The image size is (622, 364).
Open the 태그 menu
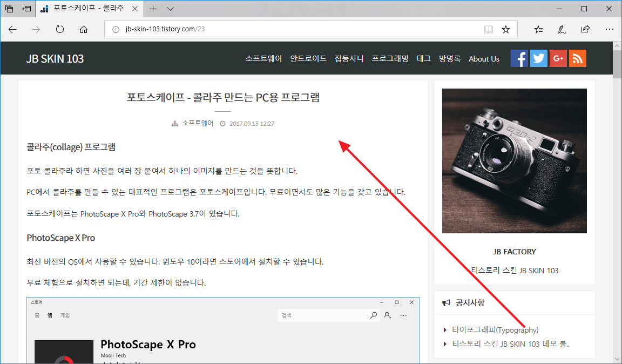click(424, 59)
